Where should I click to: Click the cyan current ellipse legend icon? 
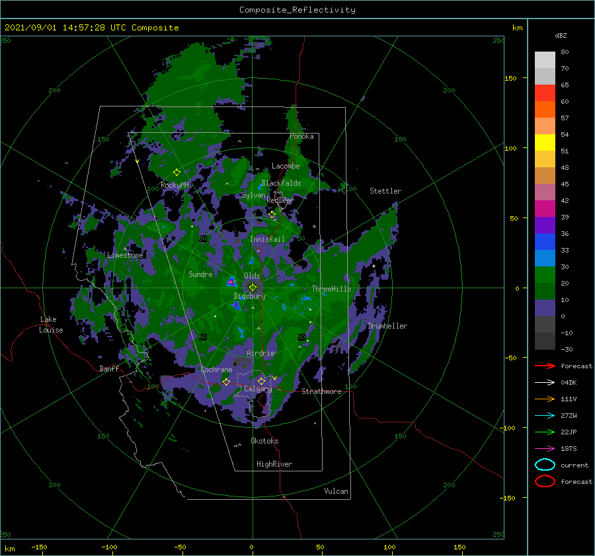545,465
